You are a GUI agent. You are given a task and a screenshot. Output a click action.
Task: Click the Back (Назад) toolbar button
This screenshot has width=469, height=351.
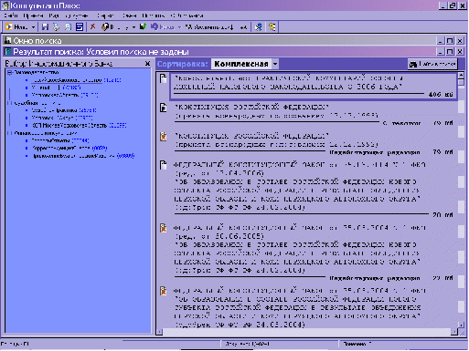[x=163, y=27]
